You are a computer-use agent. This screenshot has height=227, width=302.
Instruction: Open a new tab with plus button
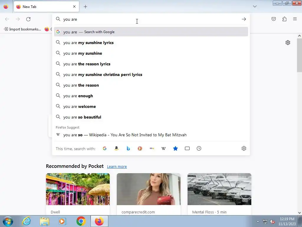point(86,7)
